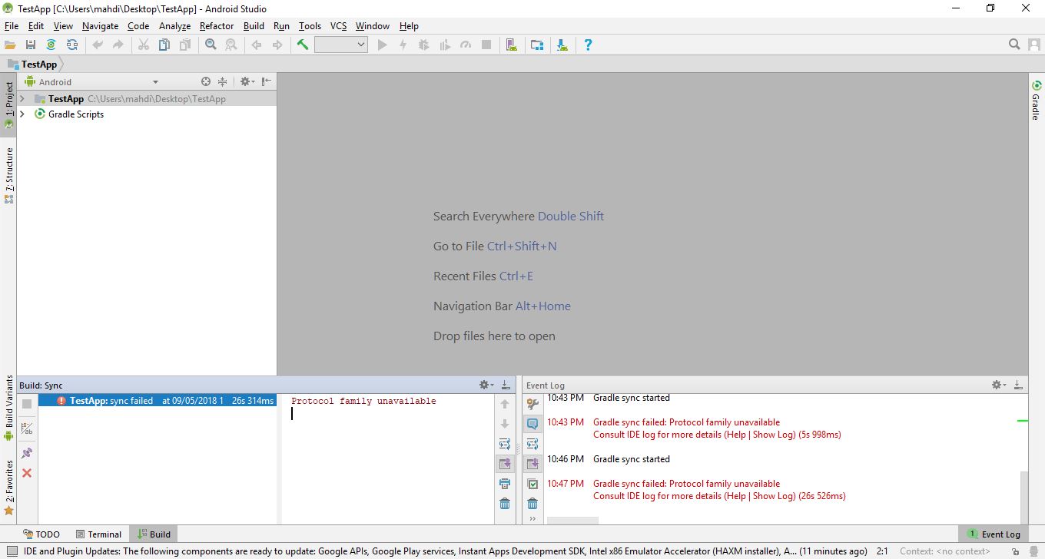1045x559 pixels.
Task: Clear the build output with trash icon
Action: pyautogui.click(x=505, y=504)
